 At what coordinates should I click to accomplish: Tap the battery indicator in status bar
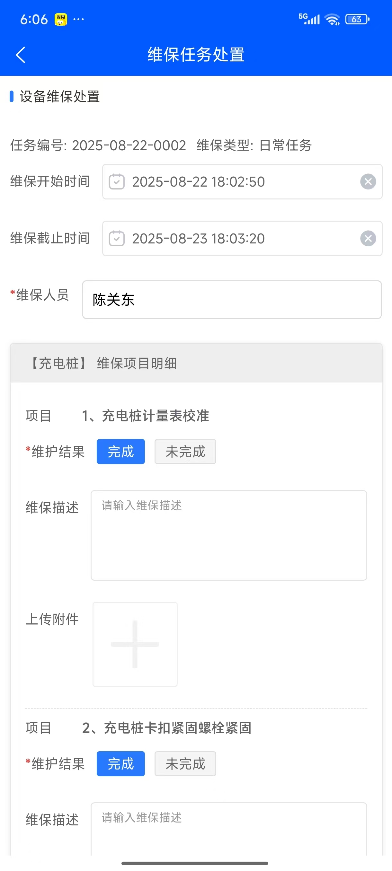pyautogui.click(x=357, y=20)
